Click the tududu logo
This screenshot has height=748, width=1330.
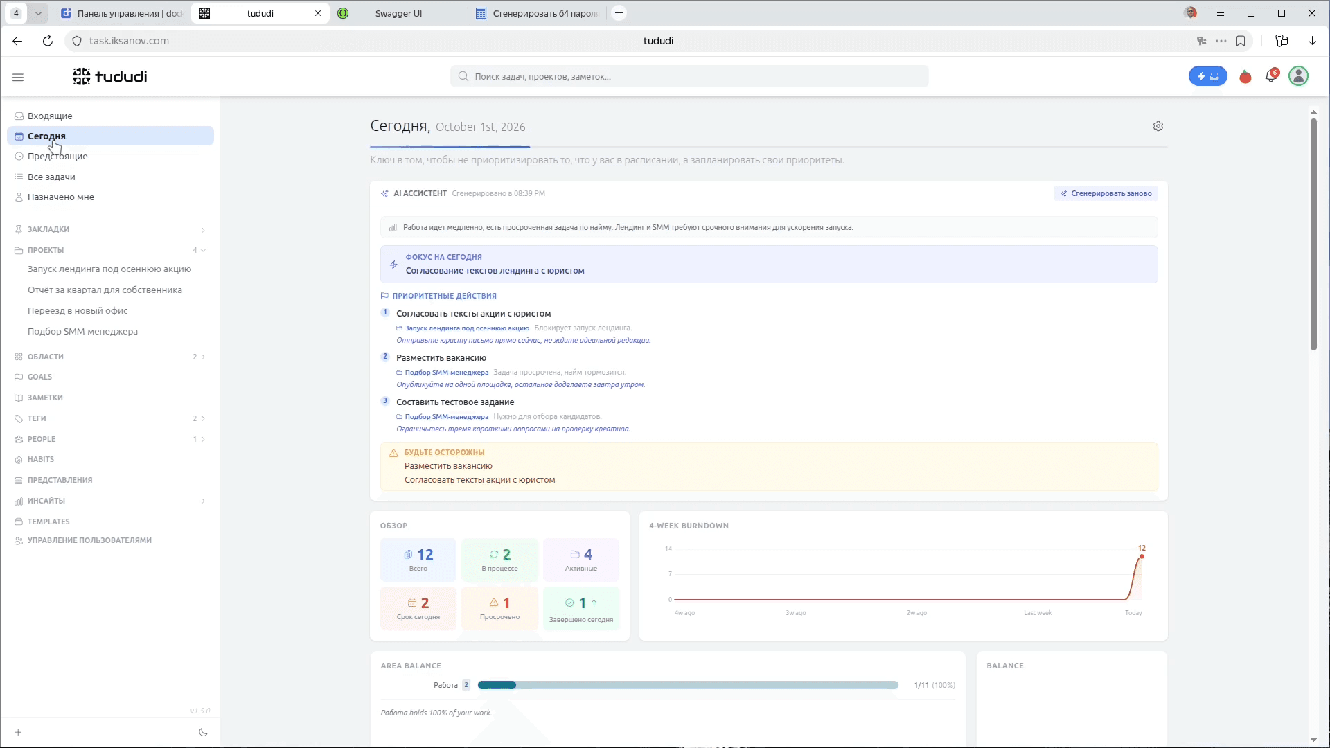click(x=110, y=76)
